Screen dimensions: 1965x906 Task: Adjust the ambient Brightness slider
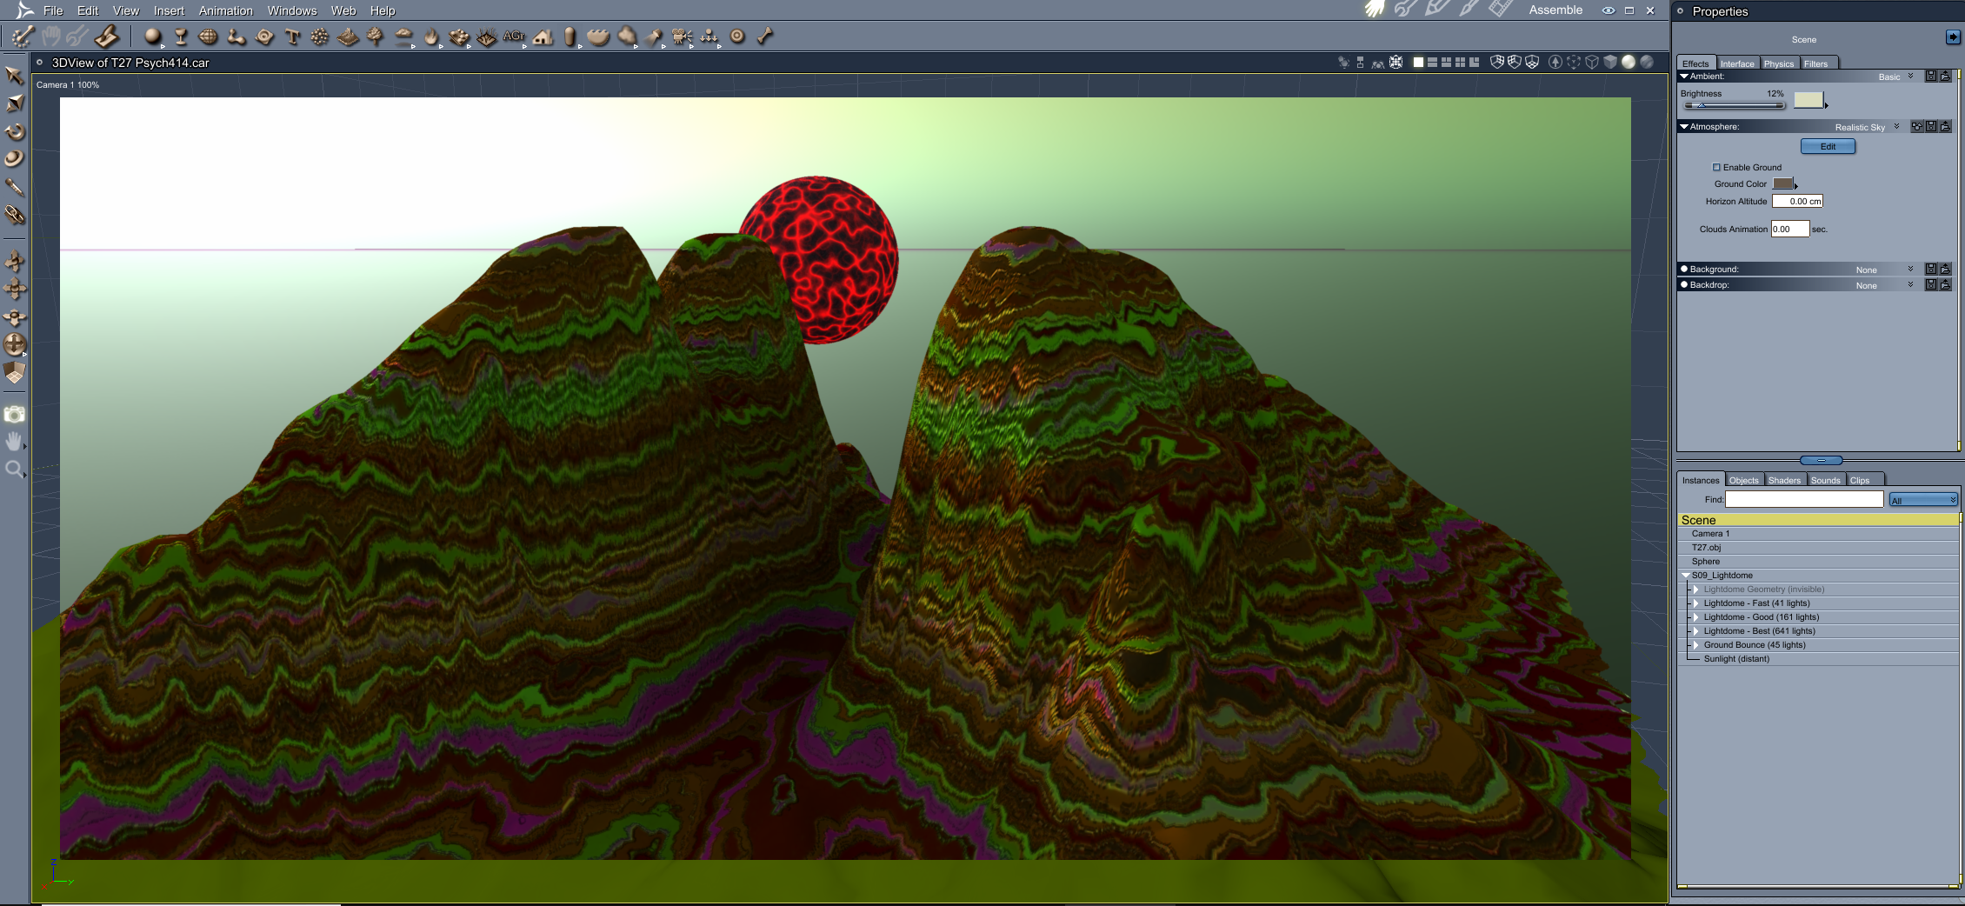(1735, 105)
